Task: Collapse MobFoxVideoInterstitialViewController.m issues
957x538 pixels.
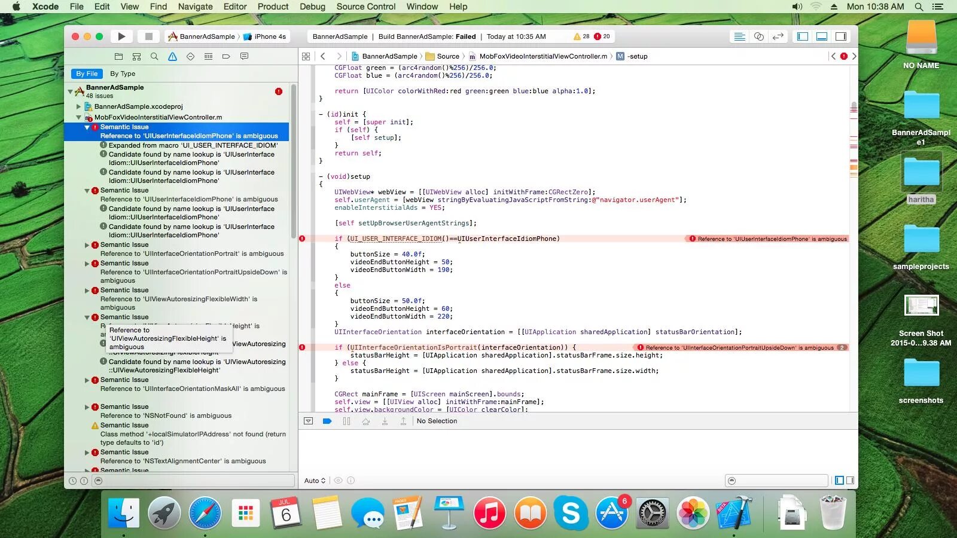Action: click(78, 117)
